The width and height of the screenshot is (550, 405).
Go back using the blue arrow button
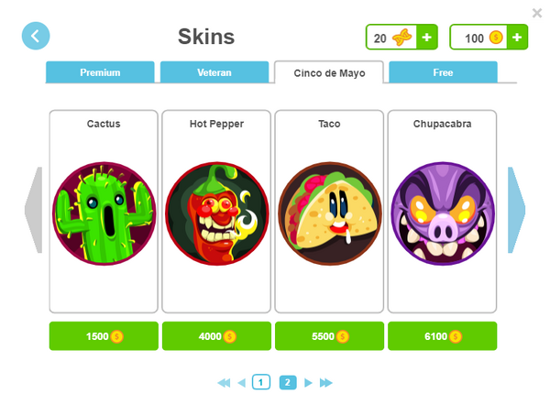pyautogui.click(x=36, y=36)
